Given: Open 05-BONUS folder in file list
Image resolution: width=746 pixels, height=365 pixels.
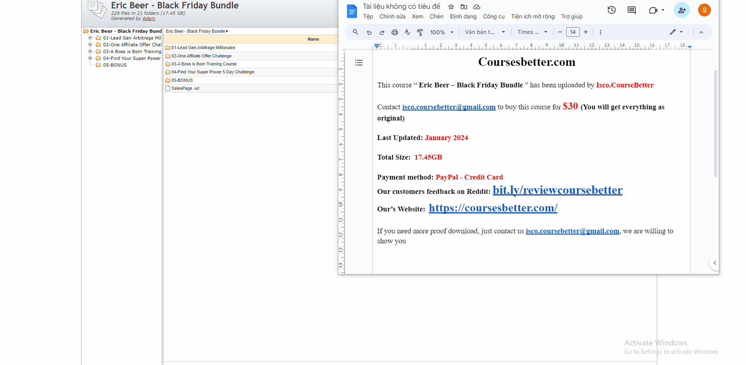Looking at the screenshot, I should (x=182, y=80).
